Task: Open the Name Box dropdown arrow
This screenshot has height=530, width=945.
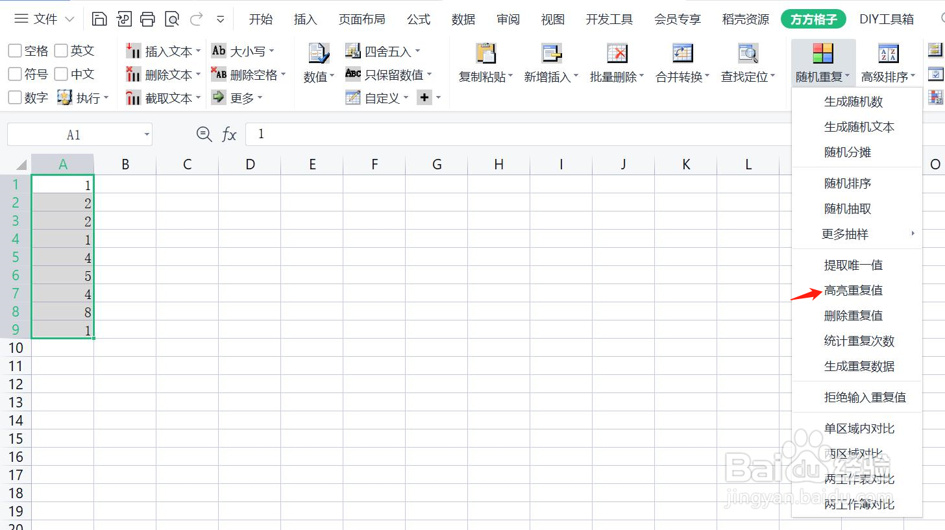Action: tap(147, 135)
